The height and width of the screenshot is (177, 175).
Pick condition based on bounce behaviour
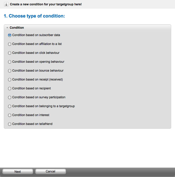click(x=10, y=71)
